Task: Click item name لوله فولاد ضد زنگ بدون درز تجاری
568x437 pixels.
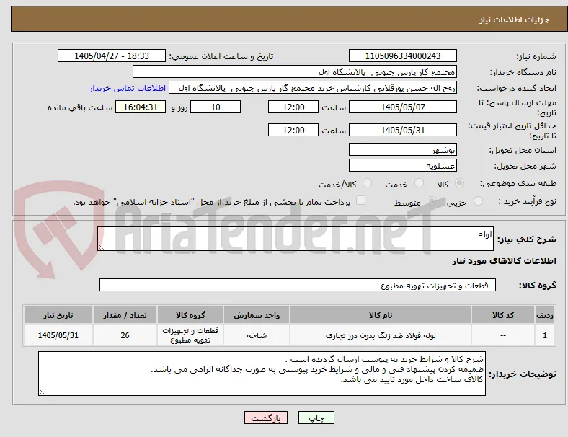Action: (x=381, y=335)
